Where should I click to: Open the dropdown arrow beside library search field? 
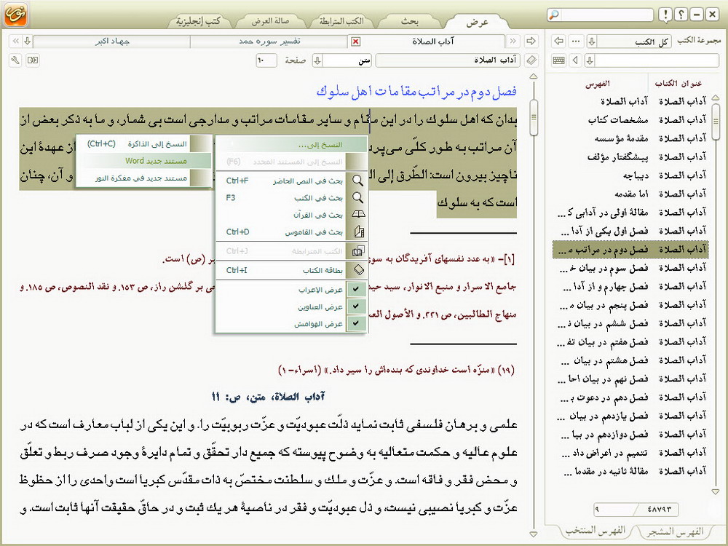pyautogui.click(x=590, y=60)
